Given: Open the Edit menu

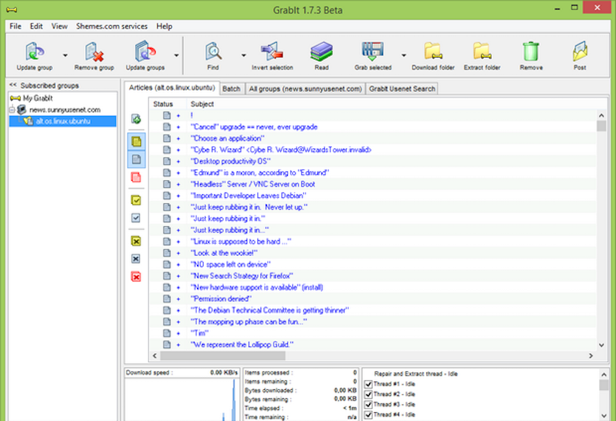Looking at the screenshot, I should tap(36, 26).
